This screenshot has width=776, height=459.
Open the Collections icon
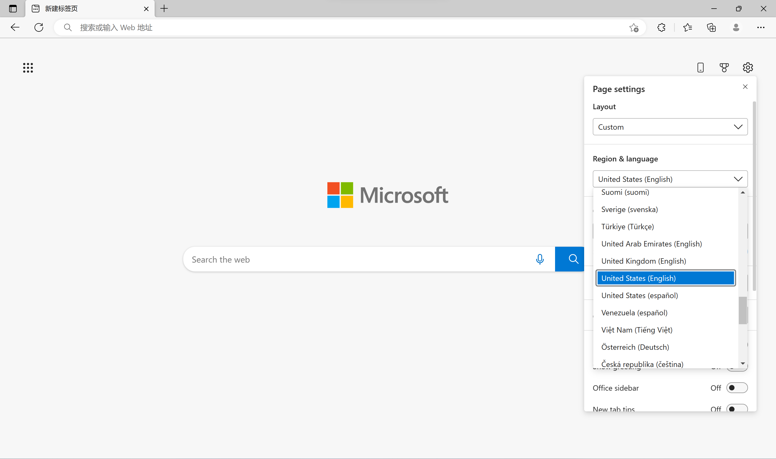click(x=711, y=27)
